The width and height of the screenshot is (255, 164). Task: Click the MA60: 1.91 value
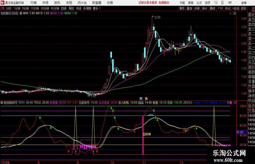tap(71, 13)
